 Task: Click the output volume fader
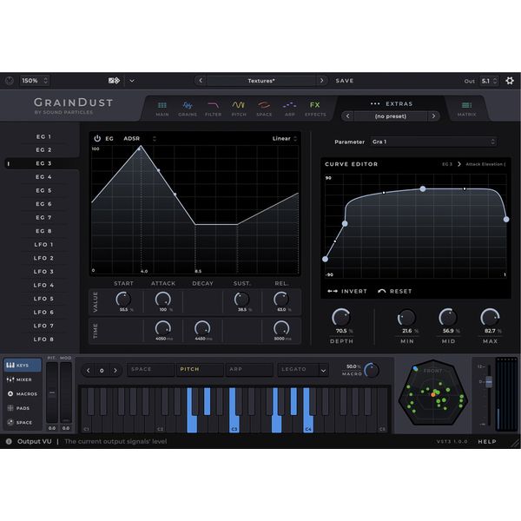click(488, 382)
